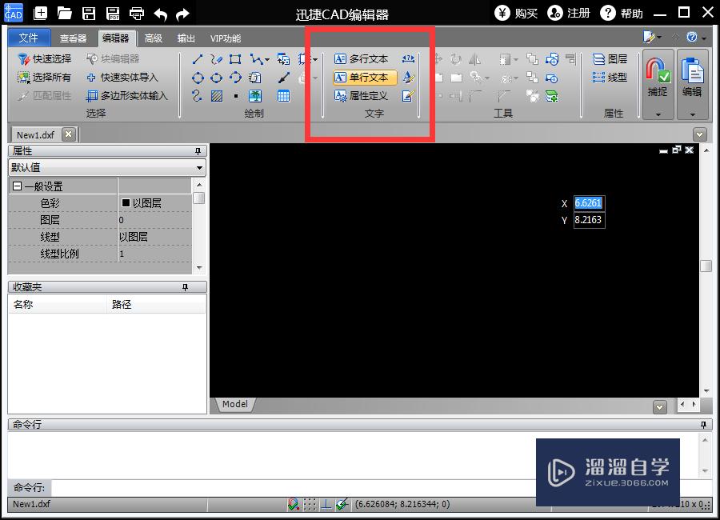Pin the 属性 properties panel
Viewport: 720px width, 520px height.
tap(198, 151)
